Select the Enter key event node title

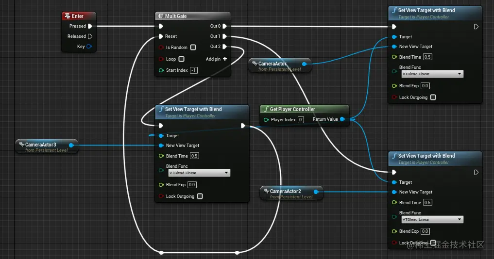[78, 16]
